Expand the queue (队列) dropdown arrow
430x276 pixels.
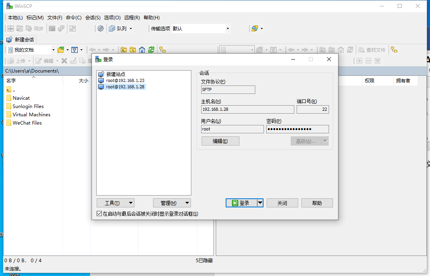pos(131,28)
